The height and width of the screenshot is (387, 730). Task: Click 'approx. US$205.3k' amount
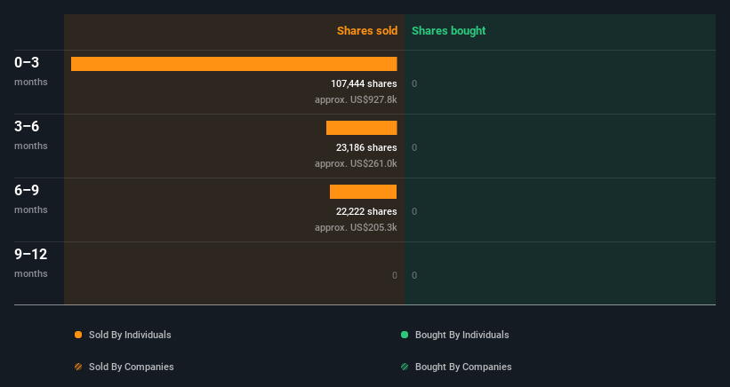pyautogui.click(x=356, y=227)
